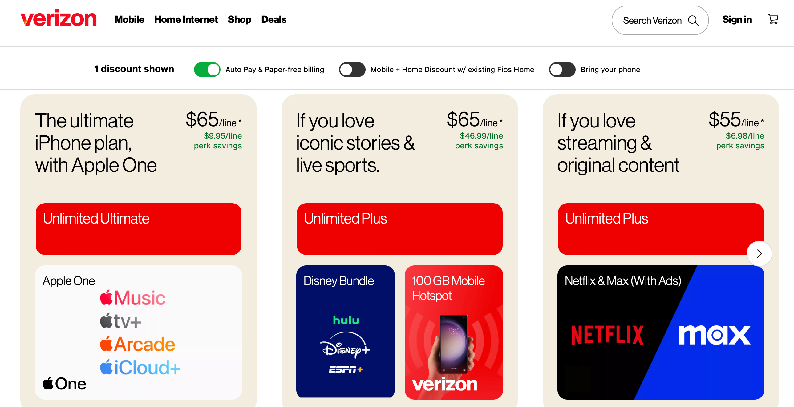This screenshot has width=794, height=407.
Task: Click the Apple One bundle icon
Action: click(63, 383)
